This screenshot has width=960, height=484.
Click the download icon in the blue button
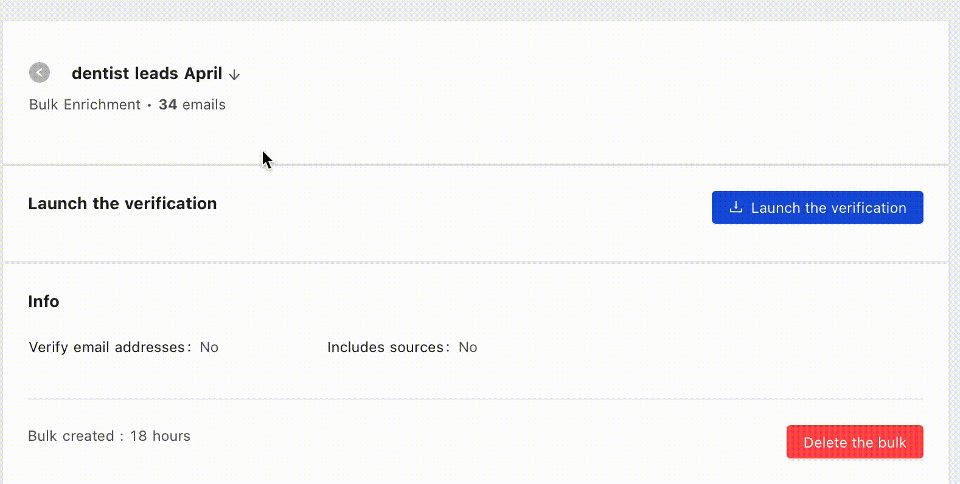pos(736,207)
